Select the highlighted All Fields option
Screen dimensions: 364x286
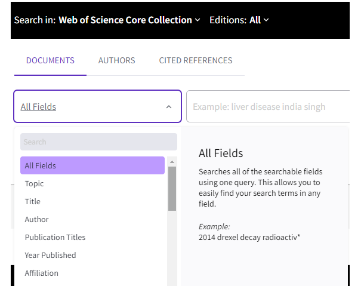[92, 165]
